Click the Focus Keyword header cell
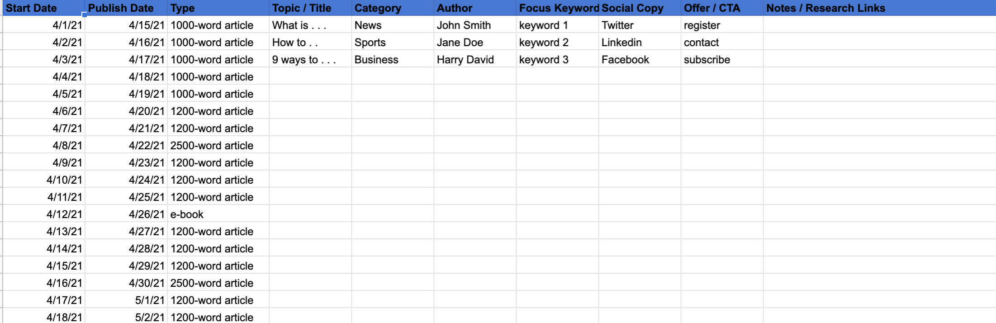The height and width of the screenshot is (323, 996). 558,8
